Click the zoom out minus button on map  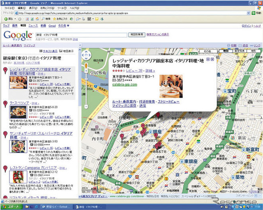tap(86, 106)
